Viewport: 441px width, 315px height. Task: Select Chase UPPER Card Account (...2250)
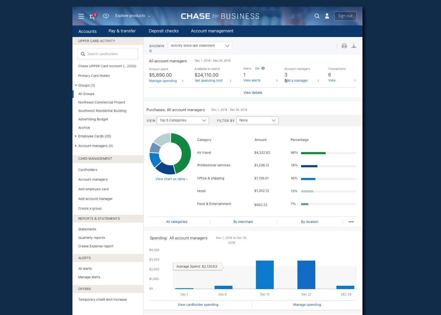(x=107, y=66)
